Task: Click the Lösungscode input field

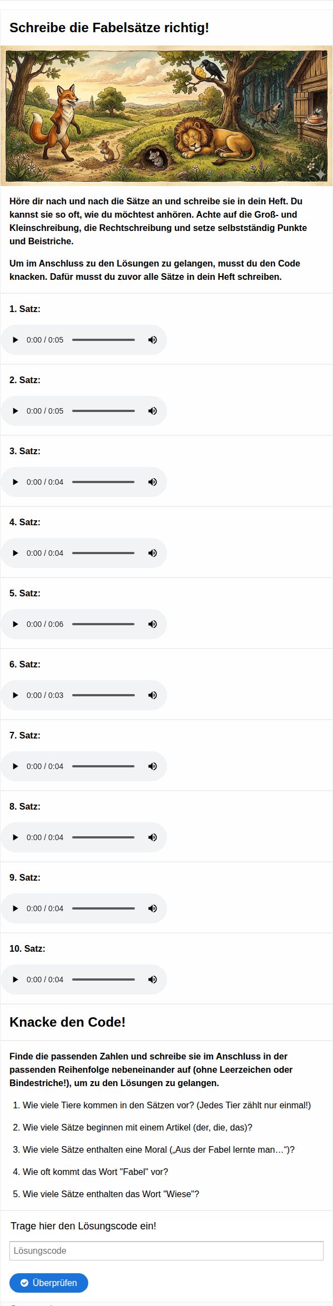Action: point(166,1251)
